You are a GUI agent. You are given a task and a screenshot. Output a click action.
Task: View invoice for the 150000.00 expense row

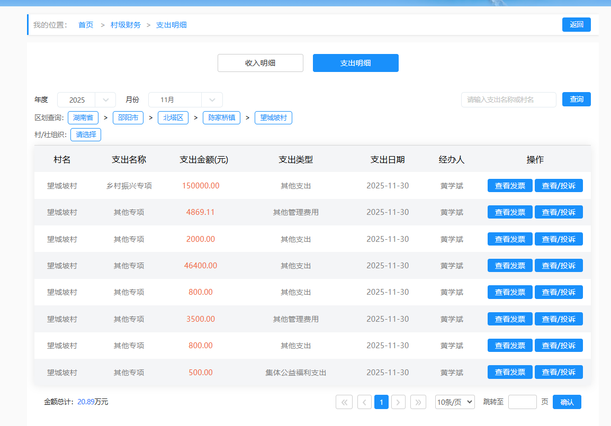[509, 186]
